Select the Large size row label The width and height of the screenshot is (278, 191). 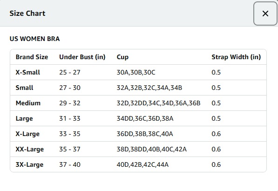click(24, 118)
